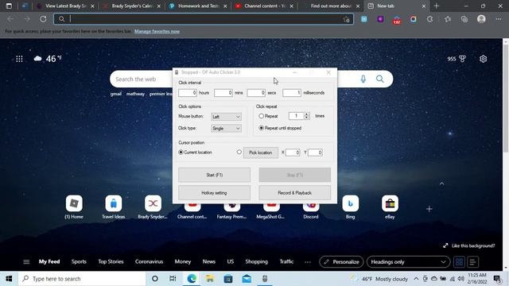
Task: Click the Pick location button
Action: coord(261,153)
